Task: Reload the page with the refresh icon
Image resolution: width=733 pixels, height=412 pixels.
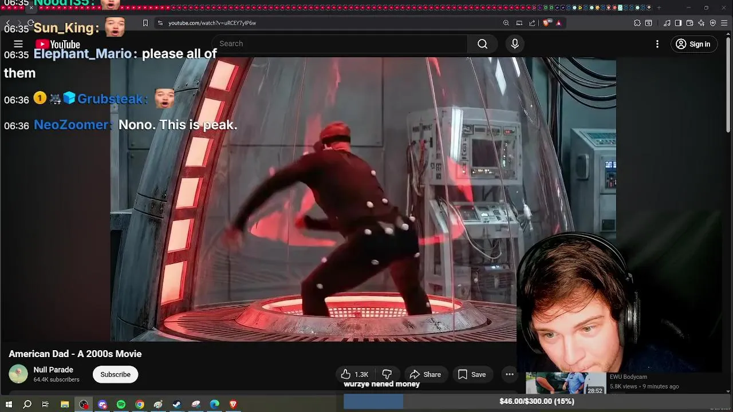Action: click(30, 23)
